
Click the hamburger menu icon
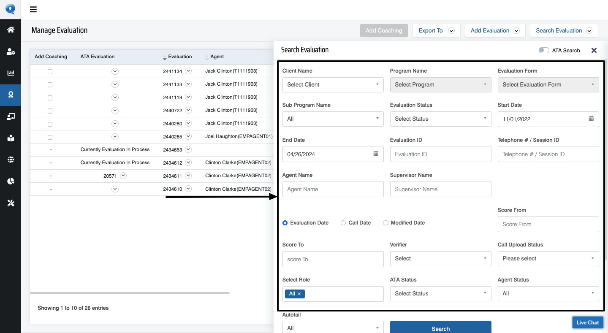pos(33,10)
